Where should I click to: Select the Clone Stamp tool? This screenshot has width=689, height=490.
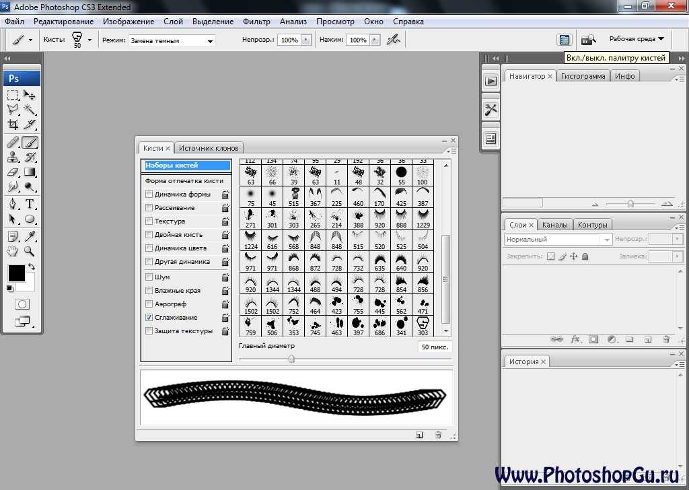[x=13, y=157]
